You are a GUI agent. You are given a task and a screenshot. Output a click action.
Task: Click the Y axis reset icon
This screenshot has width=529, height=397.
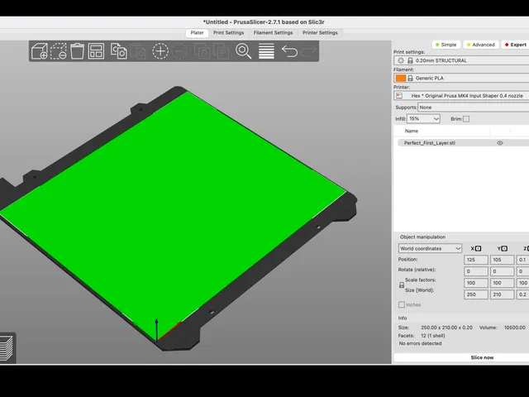point(504,248)
